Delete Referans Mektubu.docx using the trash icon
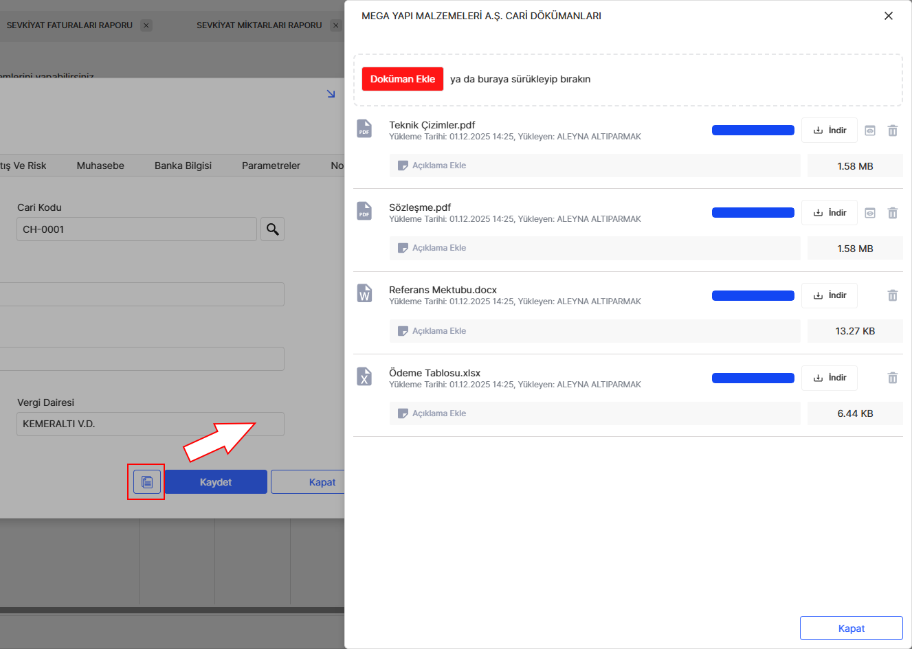The image size is (912, 649). point(892,295)
